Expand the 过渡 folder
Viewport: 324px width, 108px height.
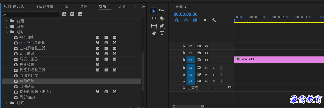point(7,103)
